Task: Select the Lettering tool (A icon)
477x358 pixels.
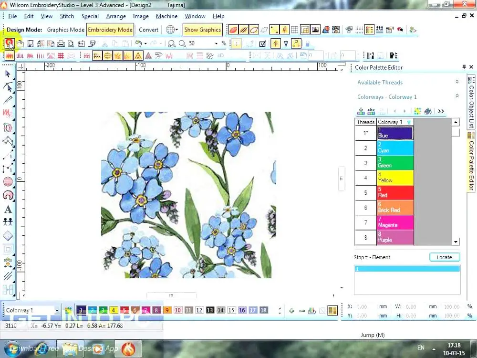Action: 8,209
